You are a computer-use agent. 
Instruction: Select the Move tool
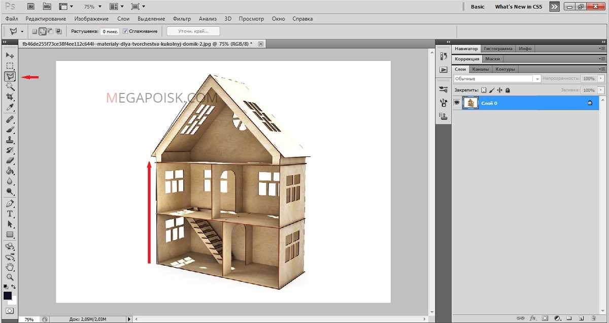pyautogui.click(x=10, y=55)
